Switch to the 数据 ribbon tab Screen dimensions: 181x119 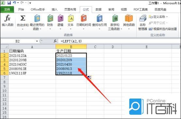point(98,9)
